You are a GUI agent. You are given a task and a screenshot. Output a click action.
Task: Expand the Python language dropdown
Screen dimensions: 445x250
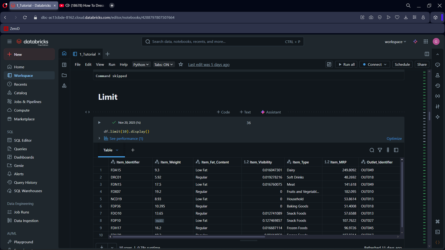point(141,64)
